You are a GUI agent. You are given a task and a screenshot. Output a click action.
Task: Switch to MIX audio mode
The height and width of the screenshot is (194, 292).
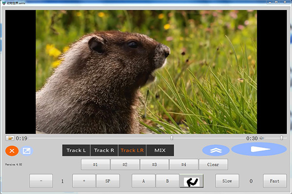click(x=160, y=150)
